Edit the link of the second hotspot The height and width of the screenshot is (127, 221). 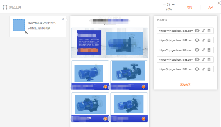(x=204, y=40)
